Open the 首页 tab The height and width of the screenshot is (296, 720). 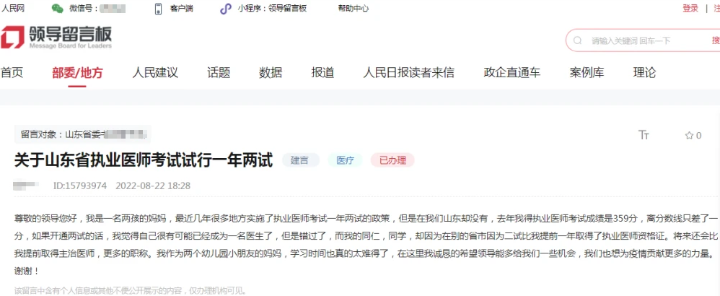[x=12, y=72]
